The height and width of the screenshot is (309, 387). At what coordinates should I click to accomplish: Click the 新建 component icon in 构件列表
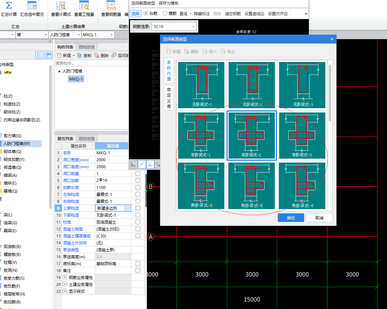pyautogui.click(x=59, y=55)
